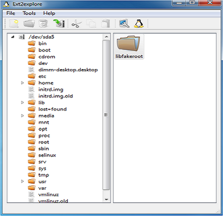The height and width of the screenshot is (216, 223).
Task: Open the Tools menu
Action: pyautogui.click(x=29, y=13)
